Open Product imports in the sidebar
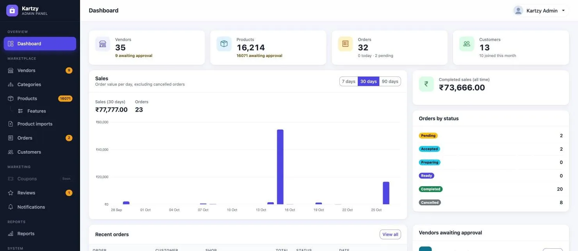This screenshot has height=251, width=578. [x=40, y=124]
